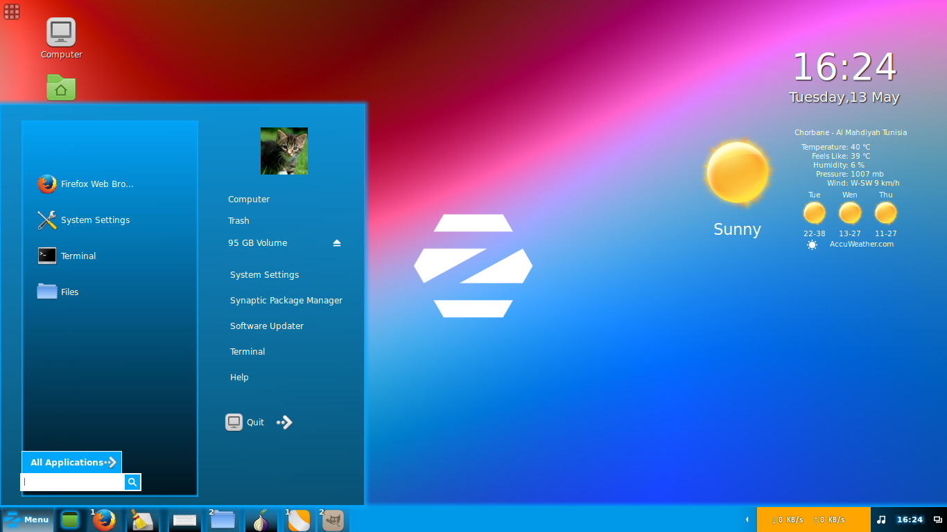Open Firefox Web Browser from the favorites list

pos(85,184)
